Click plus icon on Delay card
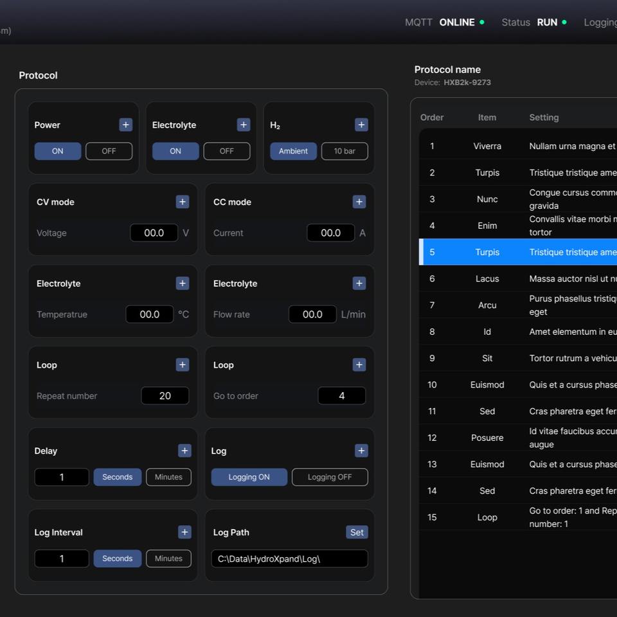This screenshot has width=617, height=617. click(184, 451)
